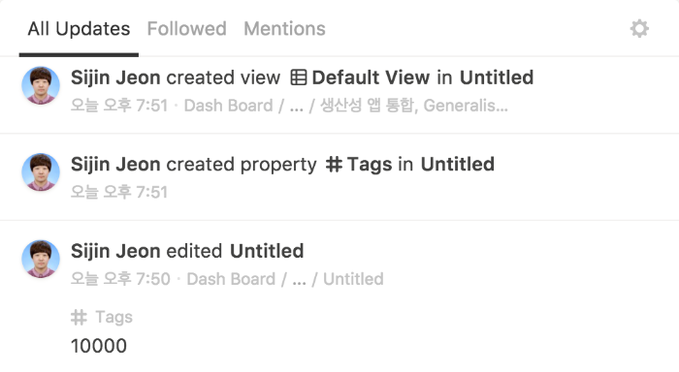Click the hash icon above value 10000
The width and height of the screenshot is (679, 372).
click(x=79, y=318)
